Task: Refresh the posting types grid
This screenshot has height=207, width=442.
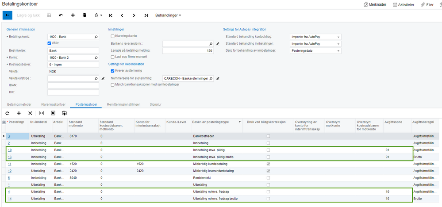Action: tap(8, 113)
